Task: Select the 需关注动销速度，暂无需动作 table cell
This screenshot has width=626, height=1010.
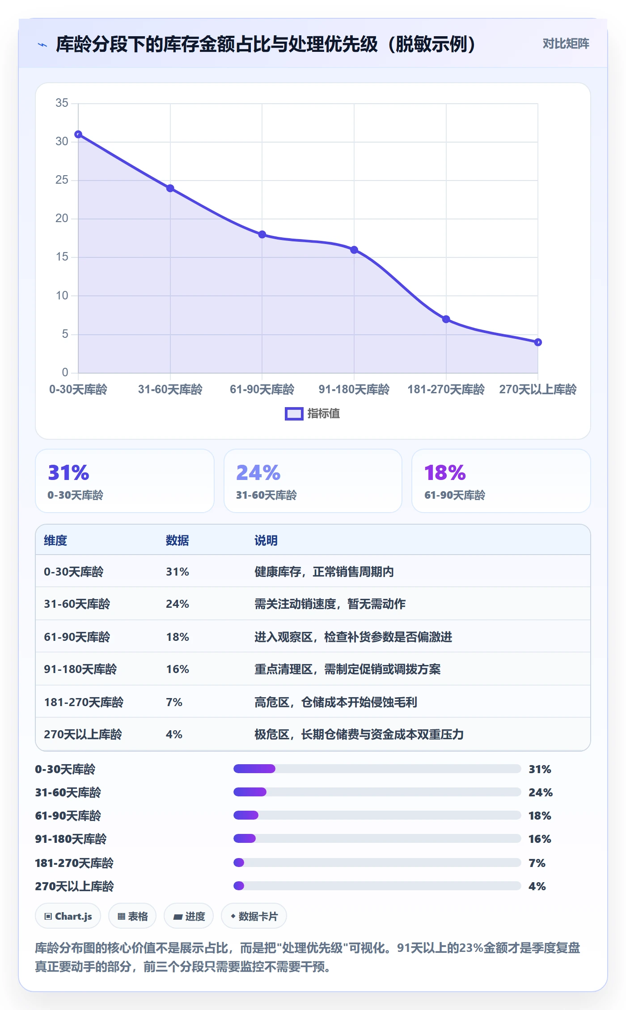Action: click(x=330, y=604)
